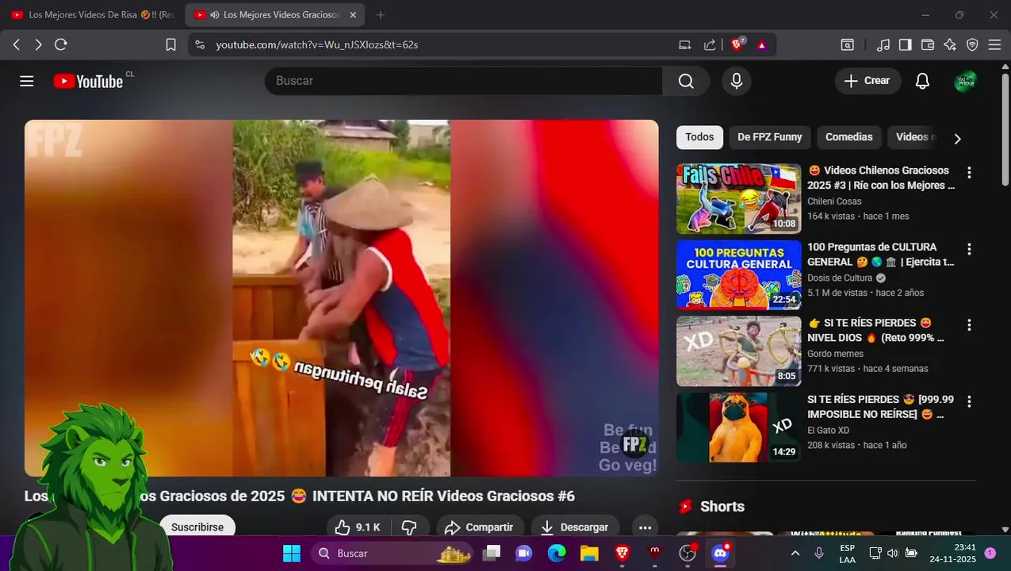Open SI TE RÍES PIERDES NIVEL DIOS title
The width and height of the screenshot is (1011, 571).
[877, 331]
